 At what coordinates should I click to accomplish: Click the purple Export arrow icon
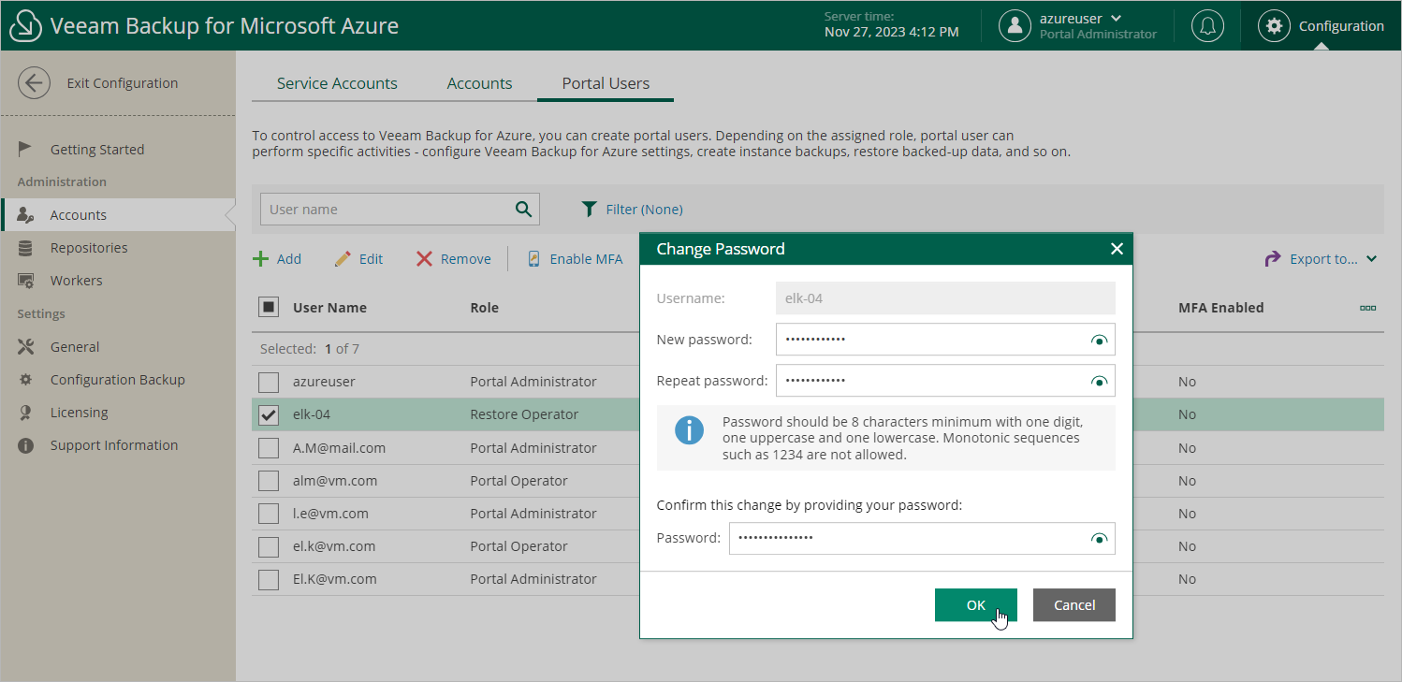(x=1272, y=259)
